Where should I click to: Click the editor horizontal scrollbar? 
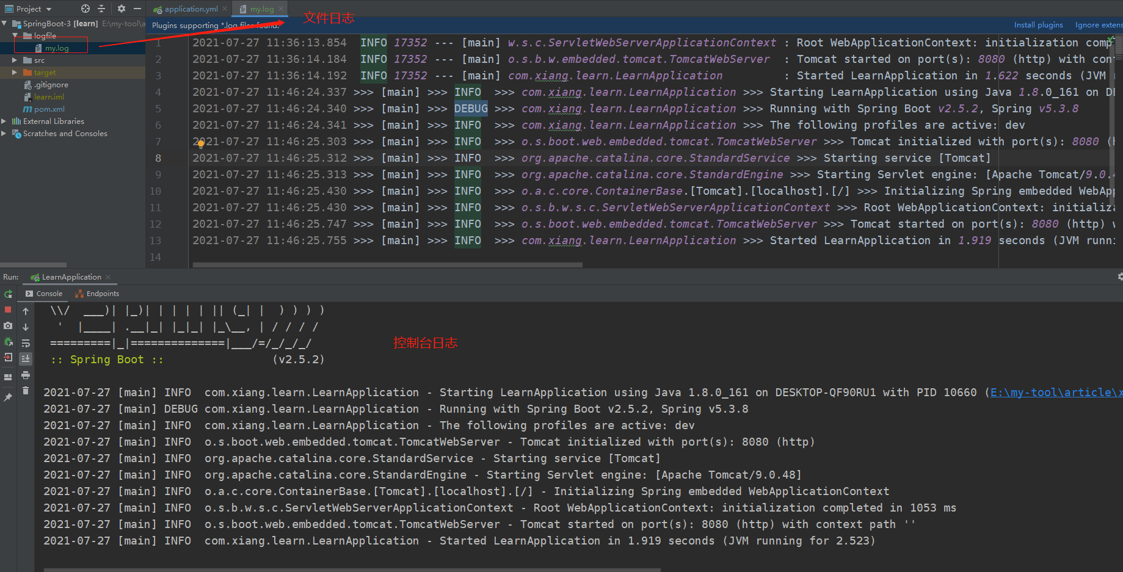388,265
